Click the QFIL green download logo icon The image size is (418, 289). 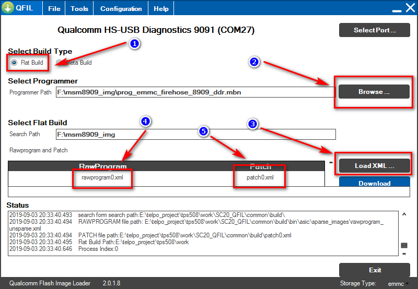(8, 8)
